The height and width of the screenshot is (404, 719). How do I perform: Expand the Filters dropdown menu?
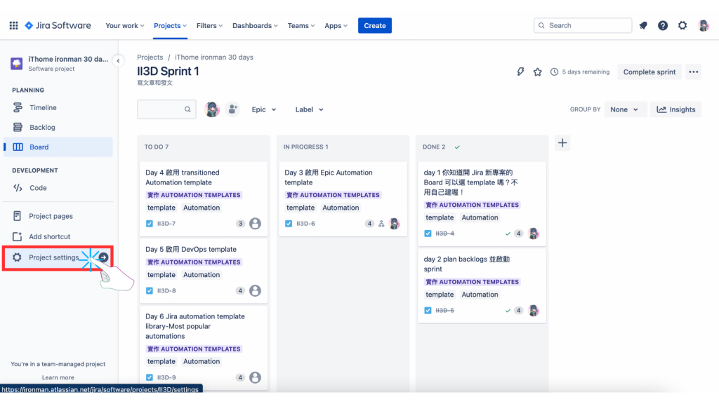[209, 26]
